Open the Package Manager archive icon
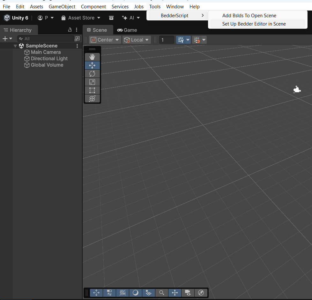 (x=111, y=18)
